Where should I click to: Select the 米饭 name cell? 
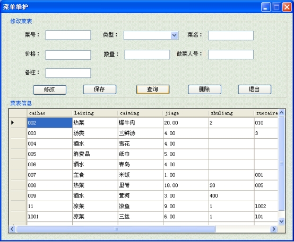(x=141, y=175)
